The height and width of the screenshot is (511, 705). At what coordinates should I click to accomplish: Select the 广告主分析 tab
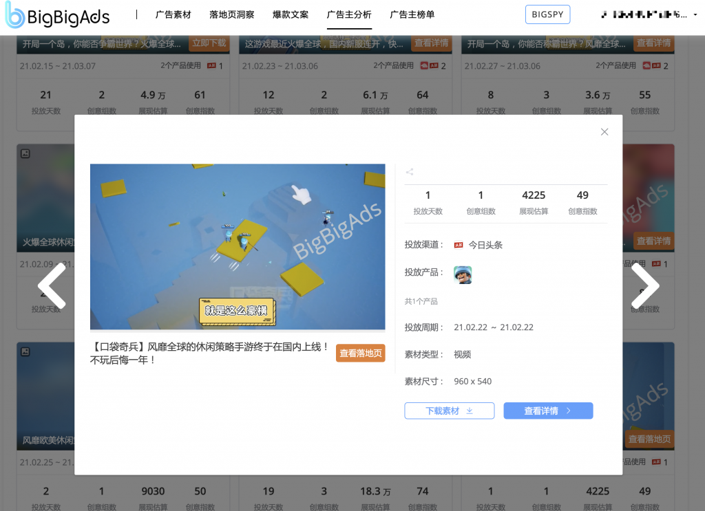tap(349, 14)
